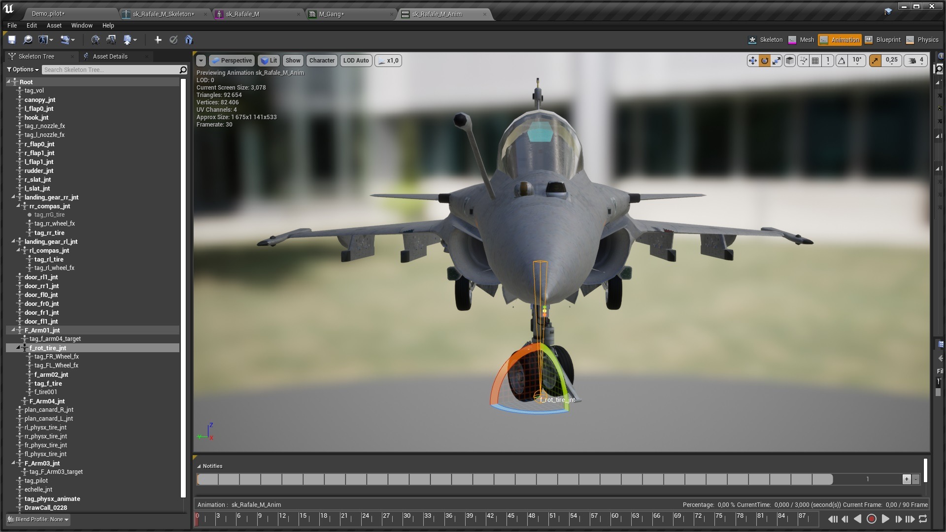Viewport: 946px width, 532px height.
Task: Collapse the f_rot_tire_jnt bone
Action: click(18, 348)
